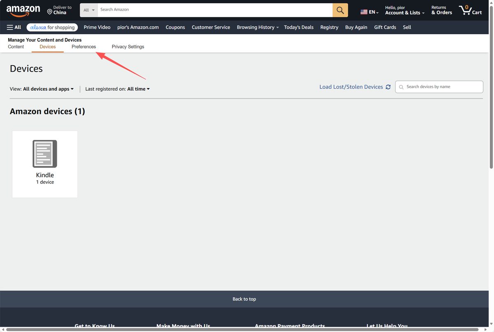Click the Coupons link
494x332 pixels.
175,27
